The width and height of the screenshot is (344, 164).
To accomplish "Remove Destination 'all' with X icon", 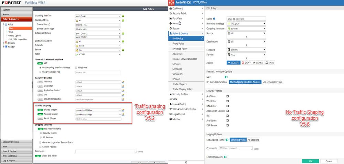I will (264, 42).
